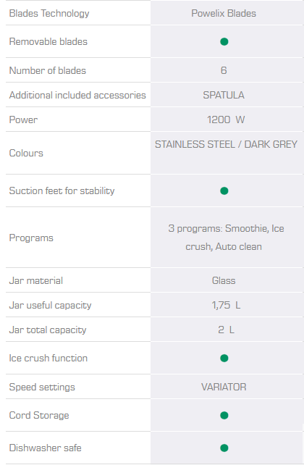304x465 pixels.
Task: Click the number 6 blades value
Action: tap(224, 70)
